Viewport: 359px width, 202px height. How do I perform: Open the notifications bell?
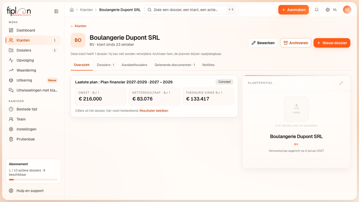pyautogui.click(x=317, y=10)
